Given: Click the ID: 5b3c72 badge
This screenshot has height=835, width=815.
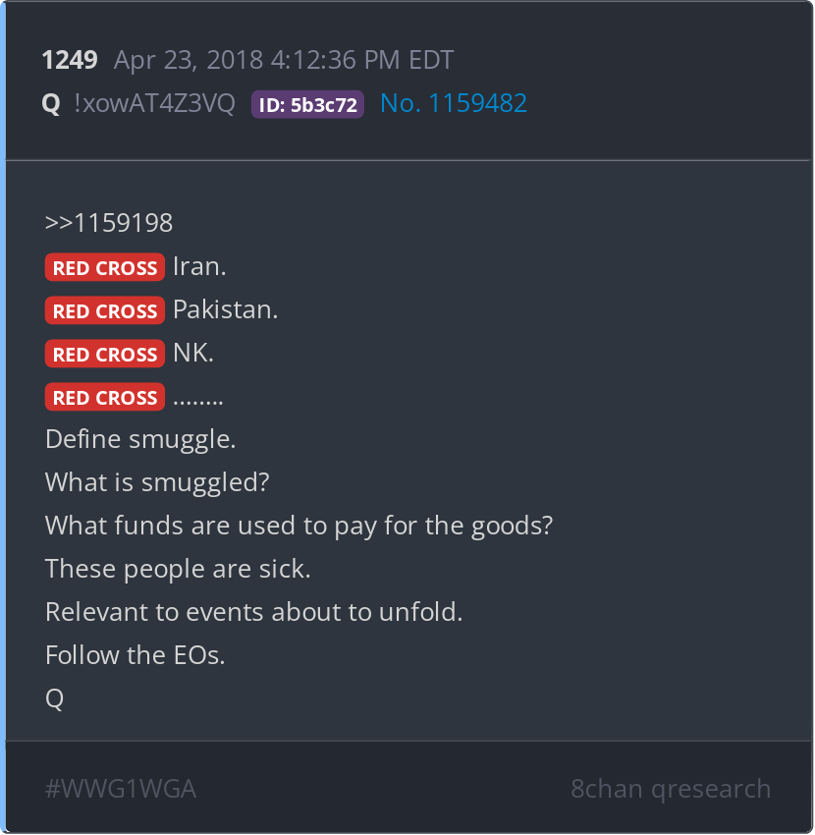Looking at the screenshot, I should (307, 104).
